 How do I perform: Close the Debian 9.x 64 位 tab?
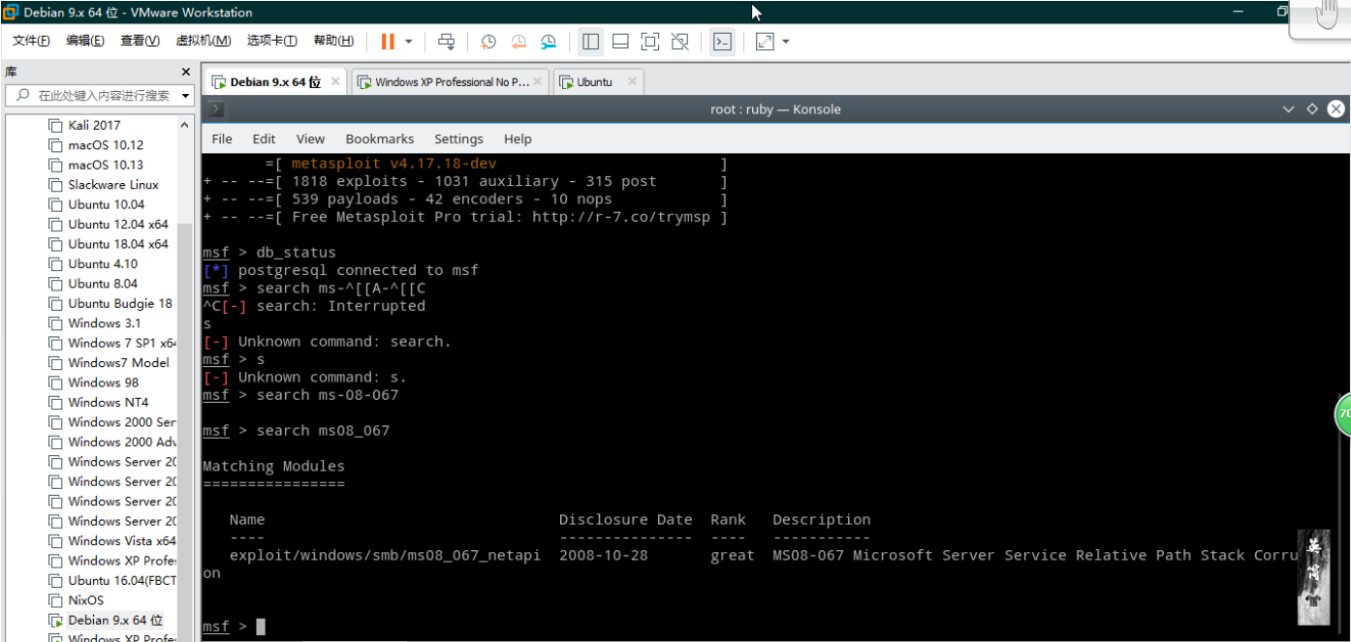335,82
